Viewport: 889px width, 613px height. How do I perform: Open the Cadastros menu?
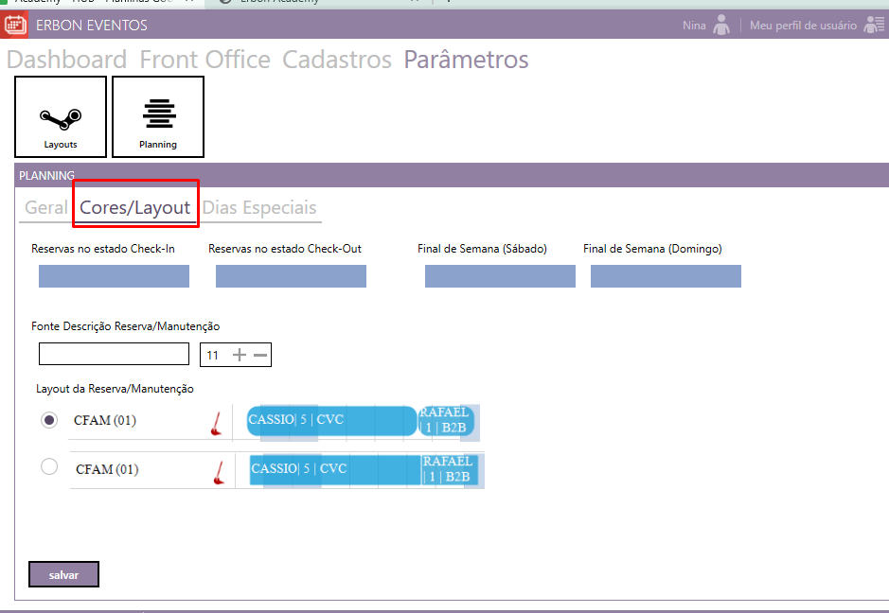pos(337,60)
